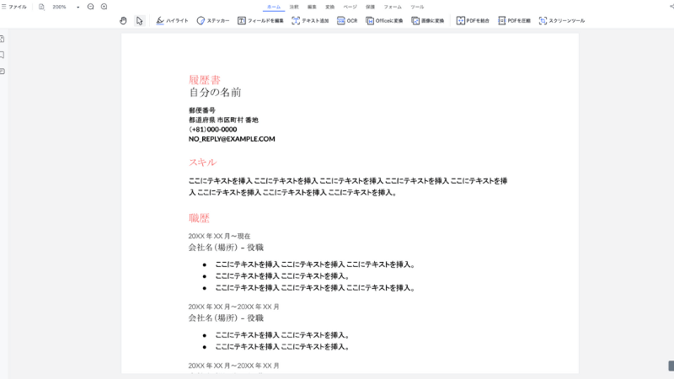674x379 pixels.
Task: Open the スクリーンツール screen tool
Action: 561,20
